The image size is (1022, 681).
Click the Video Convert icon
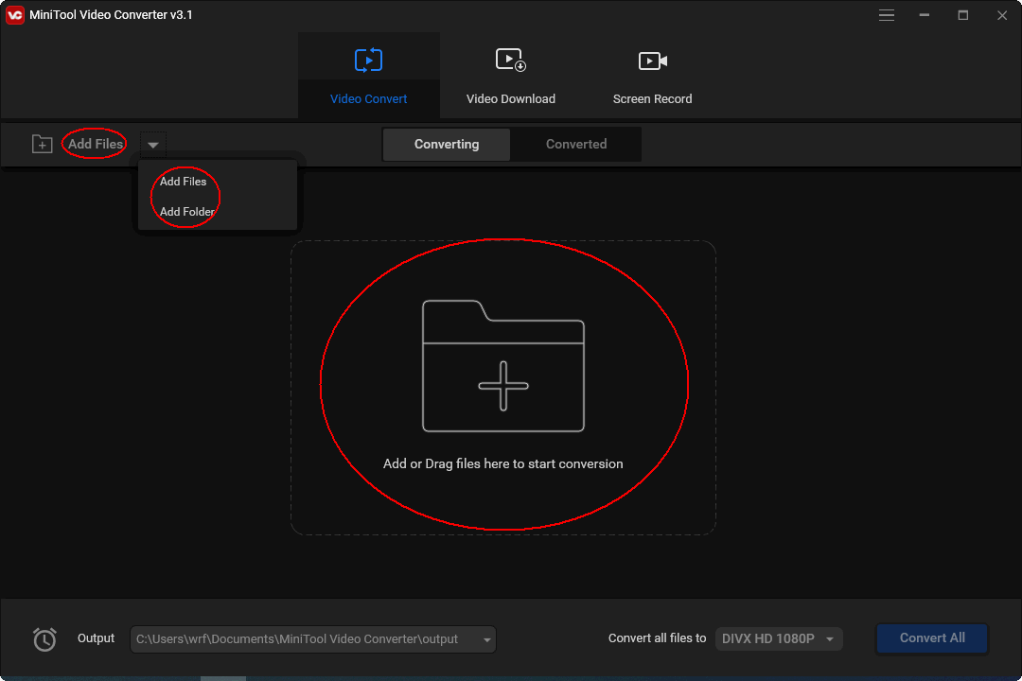click(x=368, y=60)
